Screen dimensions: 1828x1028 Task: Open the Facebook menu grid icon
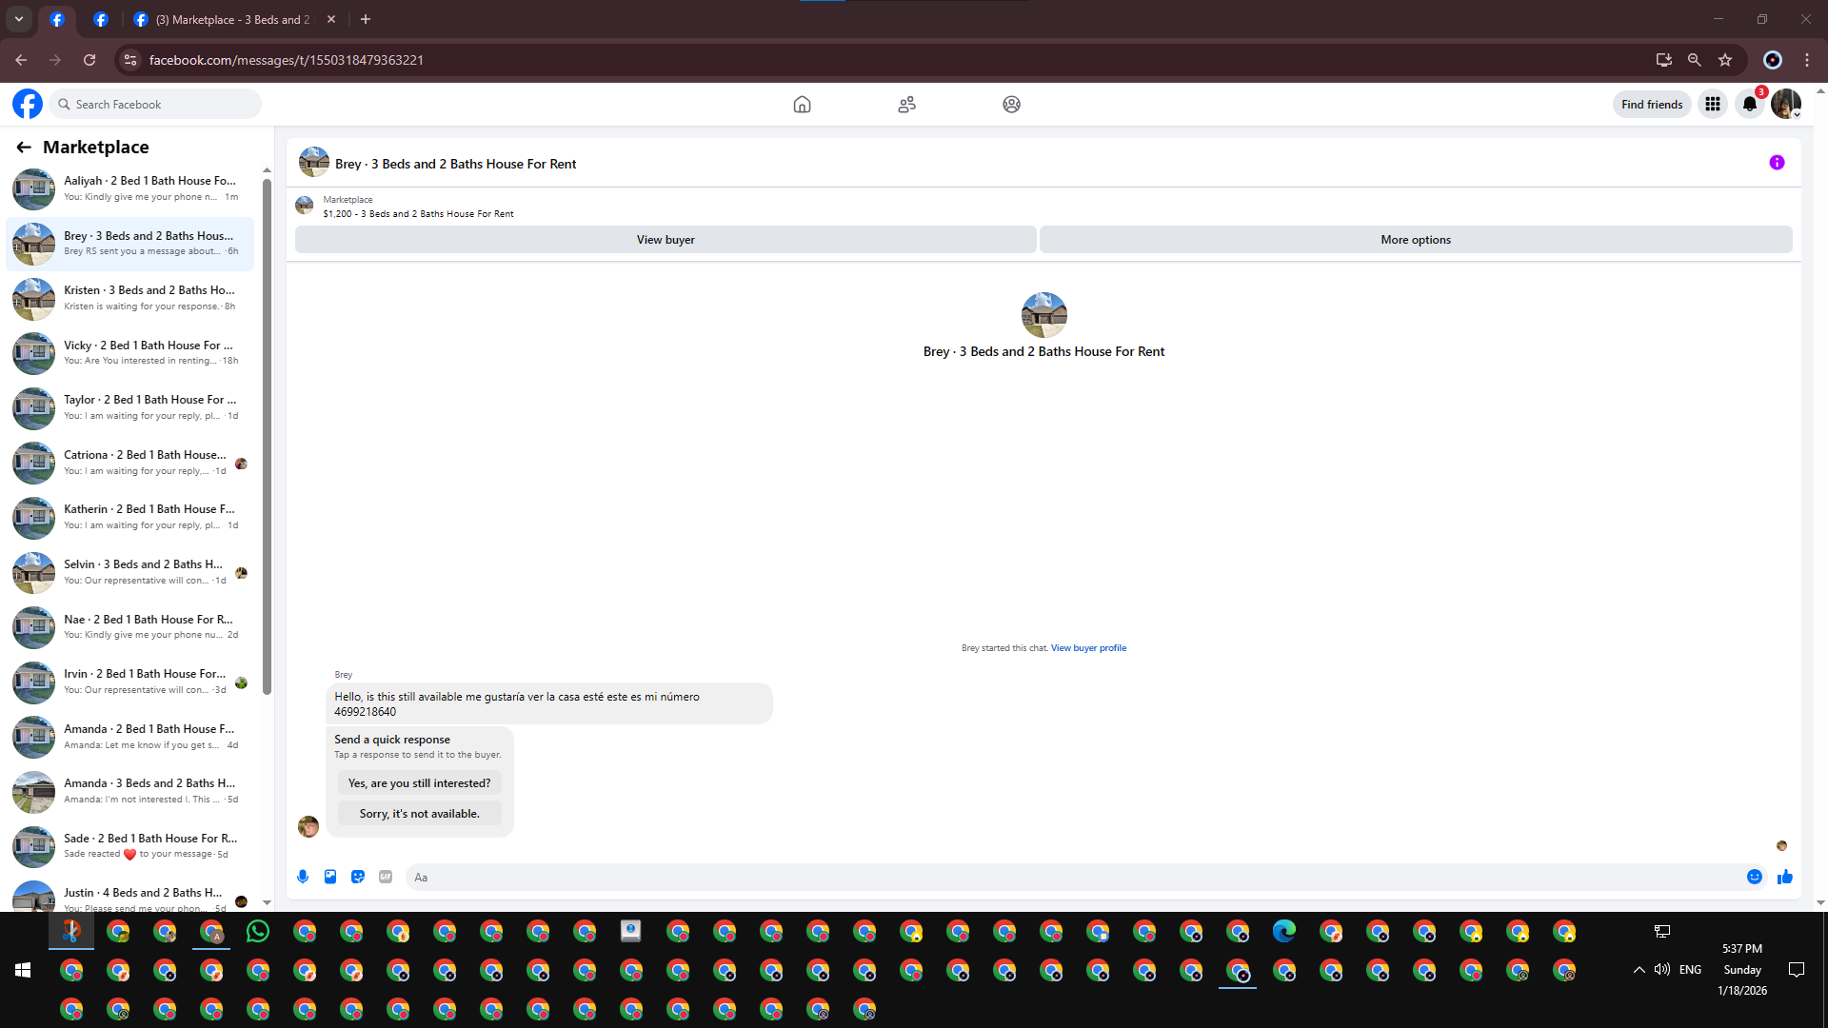(1713, 105)
